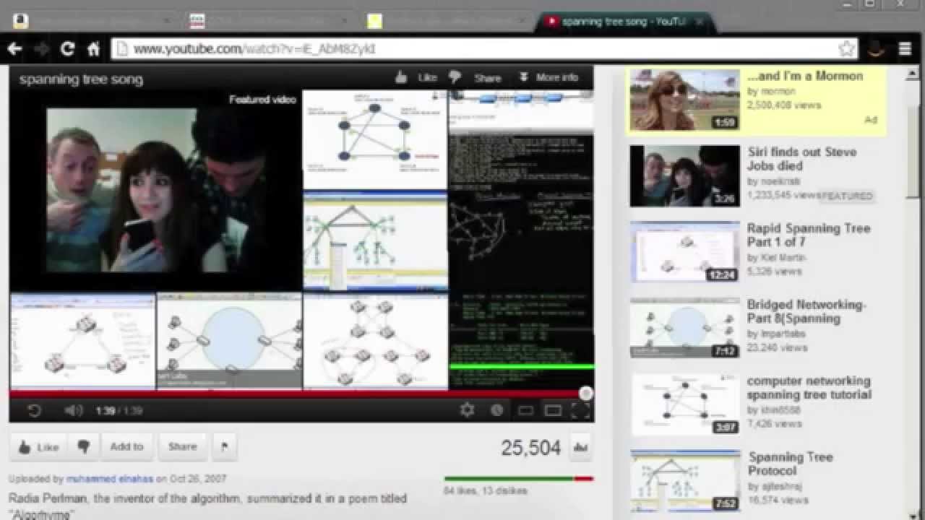Viewport: 925px width, 520px height.
Task: Click the Share button below the video
Action: pos(182,447)
